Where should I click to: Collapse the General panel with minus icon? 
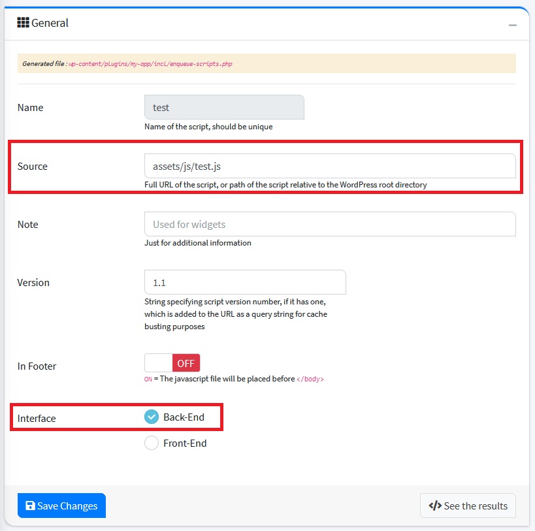(x=513, y=24)
